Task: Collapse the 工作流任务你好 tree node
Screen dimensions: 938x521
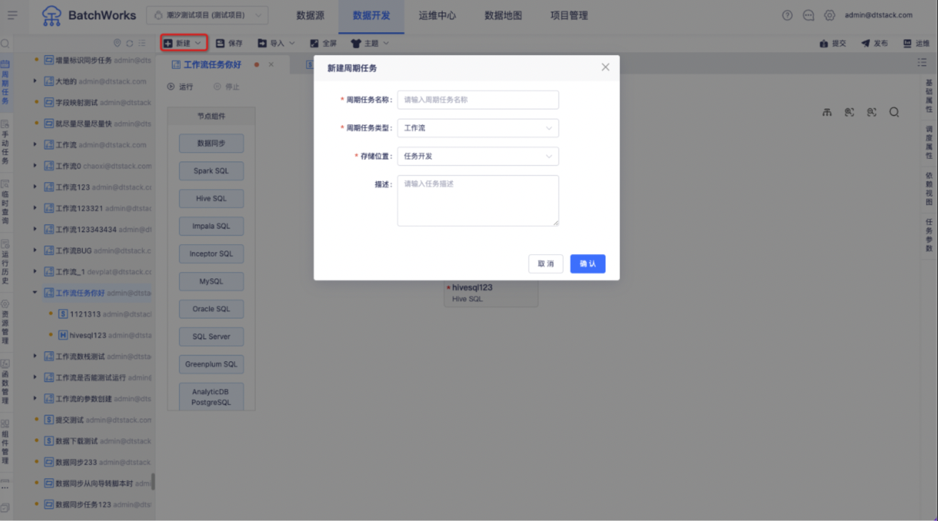Action: pos(35,293)
